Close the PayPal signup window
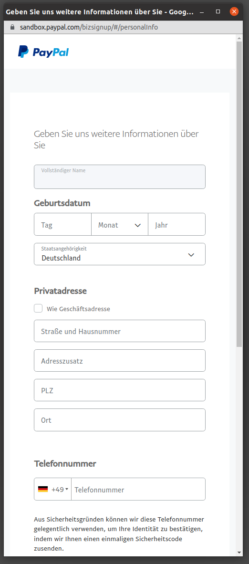249x564 pixels. (x=234, y=12)
